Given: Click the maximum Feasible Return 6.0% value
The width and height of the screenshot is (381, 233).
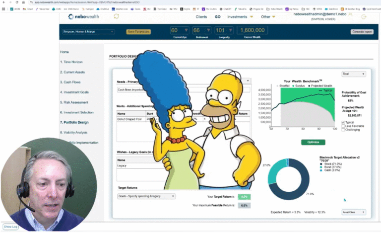Looking at the screenshot, I should pyautogui.click(x=244, y=206).
